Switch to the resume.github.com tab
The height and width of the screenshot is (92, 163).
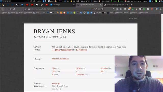click(116, 5)
